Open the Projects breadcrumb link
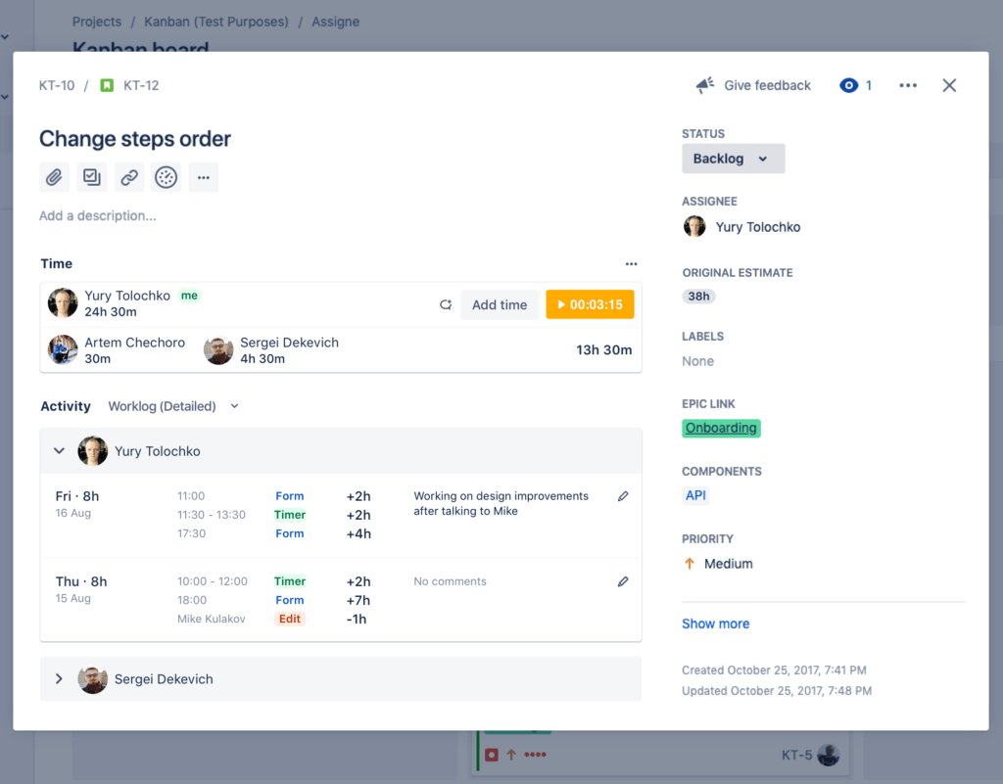 pos(96,21)
